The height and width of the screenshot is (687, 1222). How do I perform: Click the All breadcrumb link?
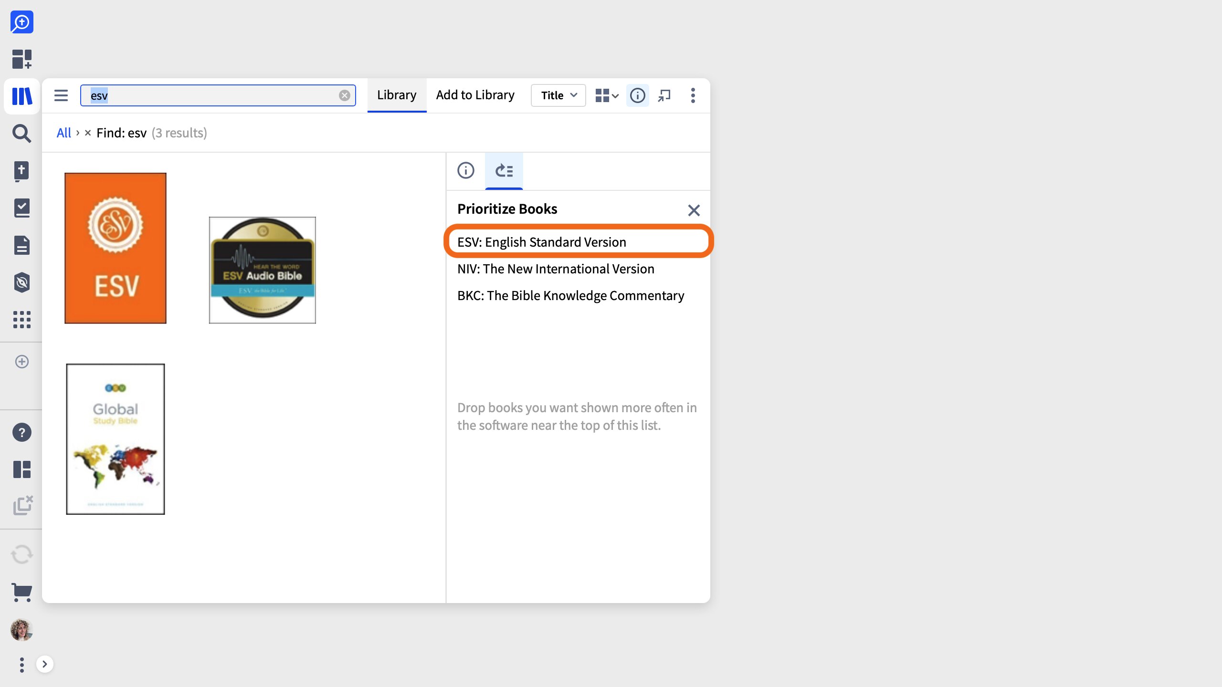click(x=64, y=133)
